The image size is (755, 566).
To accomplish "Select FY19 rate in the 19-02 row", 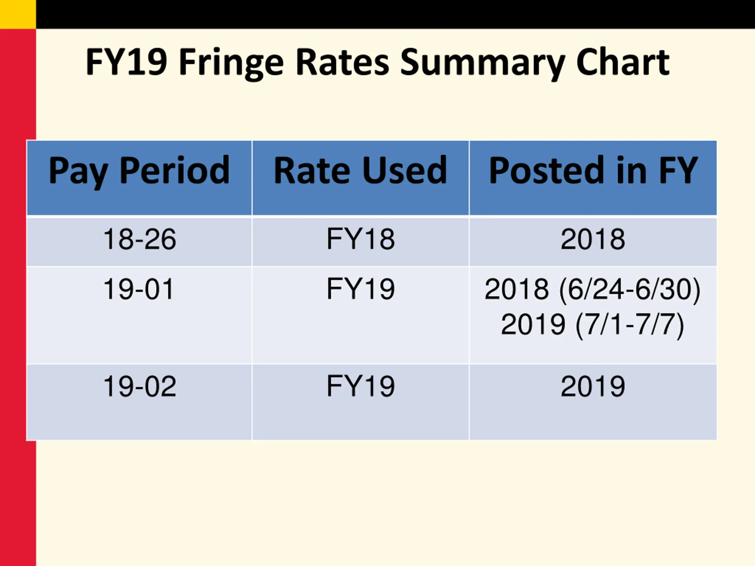I will [360, 386].
